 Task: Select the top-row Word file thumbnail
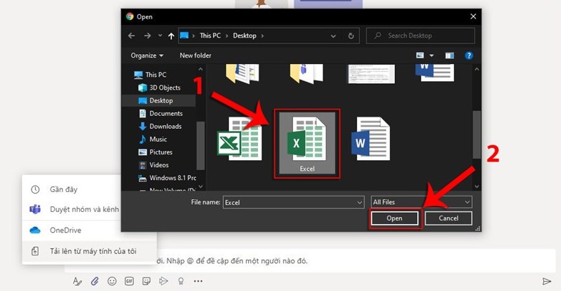tap(435, 73)
